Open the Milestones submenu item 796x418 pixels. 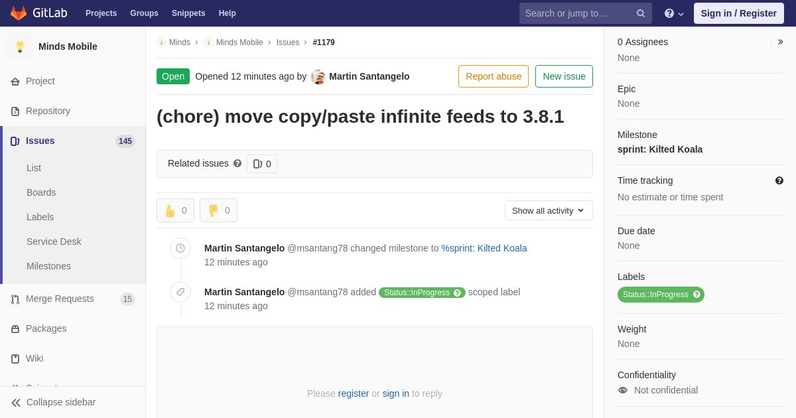pyautogui.click(x=48, y=266)
